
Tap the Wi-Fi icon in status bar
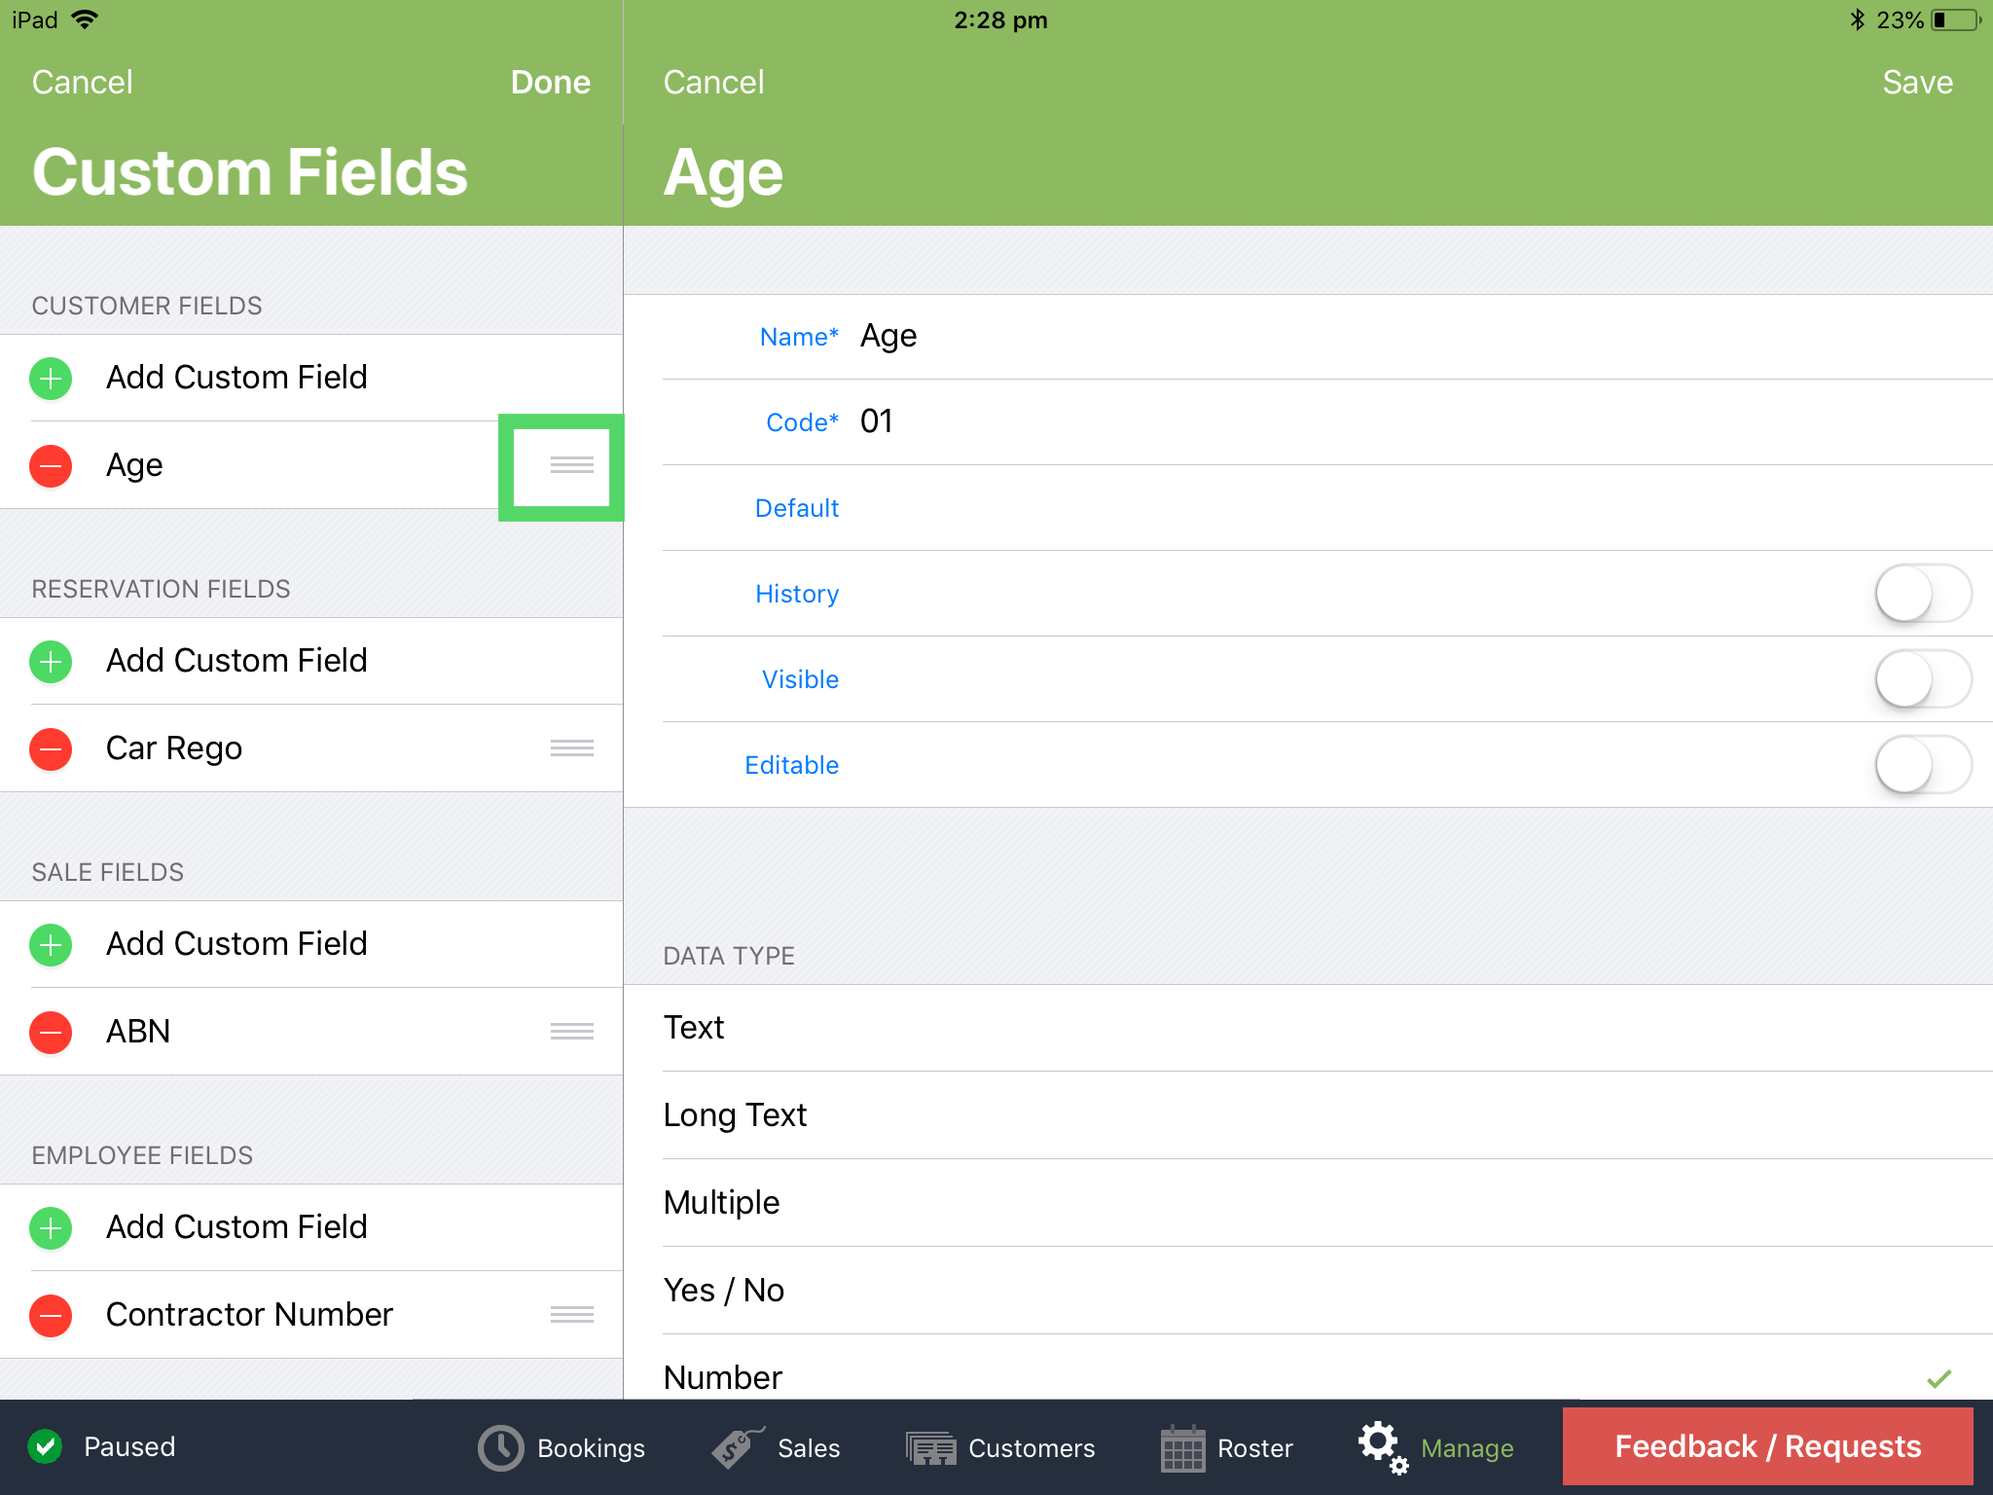pyautogui.click(x=86, y=19)
